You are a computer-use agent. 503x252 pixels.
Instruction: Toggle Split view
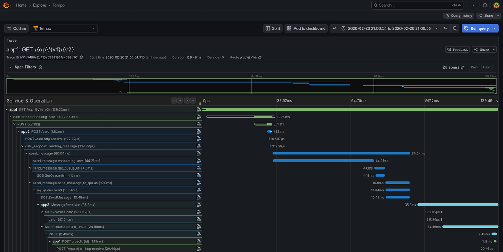[272, 28]
